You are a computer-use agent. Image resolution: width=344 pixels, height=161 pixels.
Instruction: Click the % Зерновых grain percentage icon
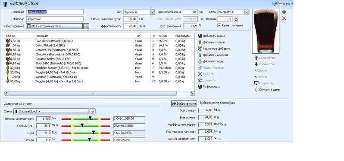coord(200,87)
